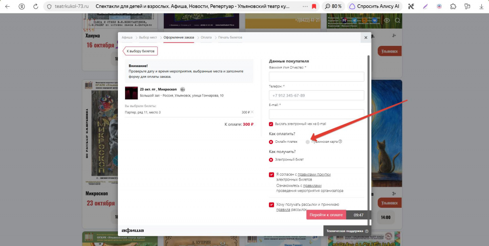Click the 16 октября date text
The image size is (489, 246).
tap(100, 45)
